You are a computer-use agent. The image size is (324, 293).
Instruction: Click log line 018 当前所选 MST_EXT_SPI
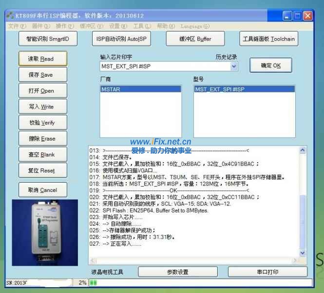[169, 184]
